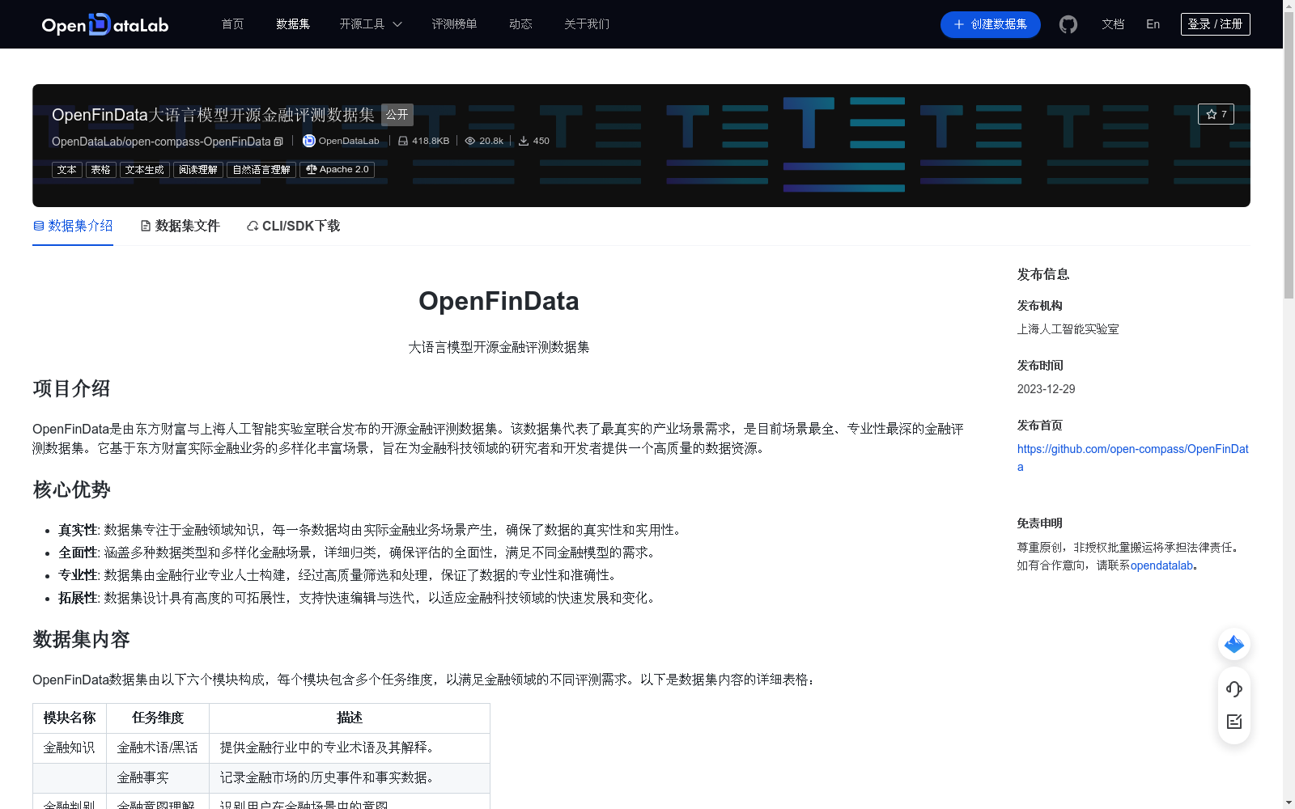1295x809 pixels.
Task: Click the 公开 visibility badge
Action: point(397,115)
